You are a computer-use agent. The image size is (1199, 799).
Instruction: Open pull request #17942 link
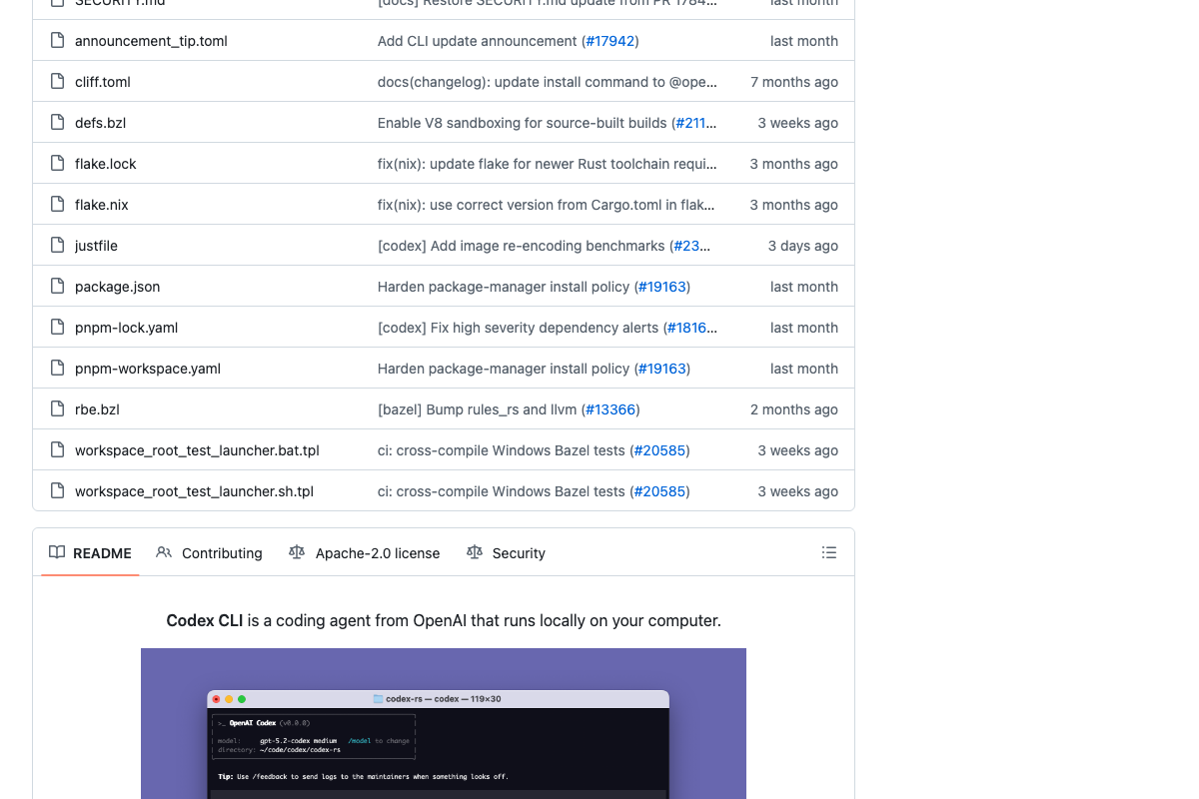tap(609, 41)
